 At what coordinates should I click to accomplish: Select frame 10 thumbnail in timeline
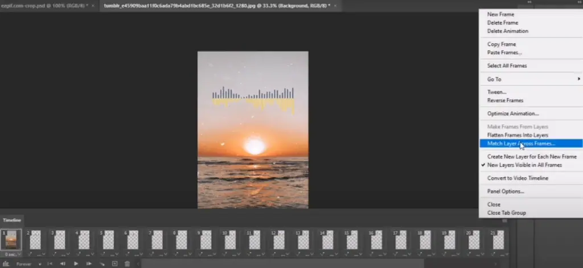(x=231, y=240)
